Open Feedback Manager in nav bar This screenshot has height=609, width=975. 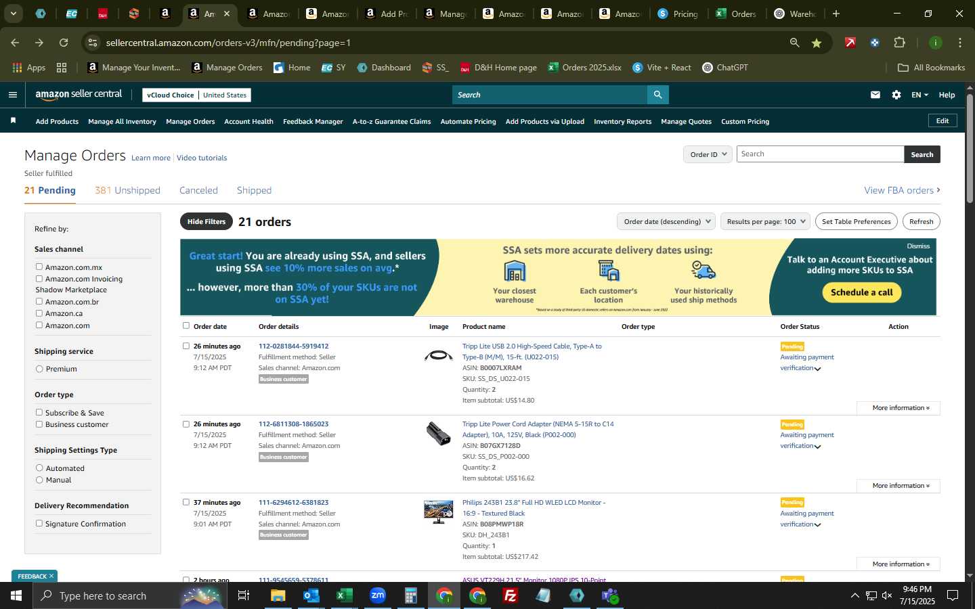[313, 121]
